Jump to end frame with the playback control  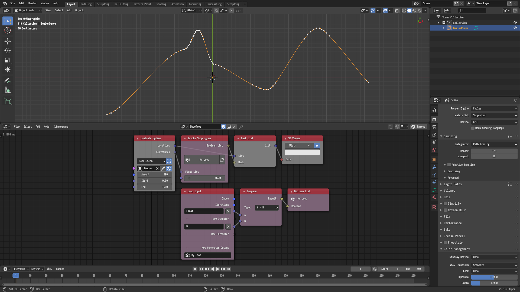[x=229, y=269]
